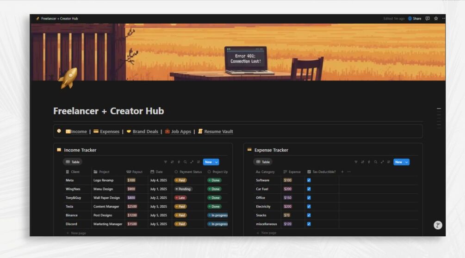This screenshot has height=258, width=465.
Task: Open the page more options menu
Action: [x=443, y=18]
